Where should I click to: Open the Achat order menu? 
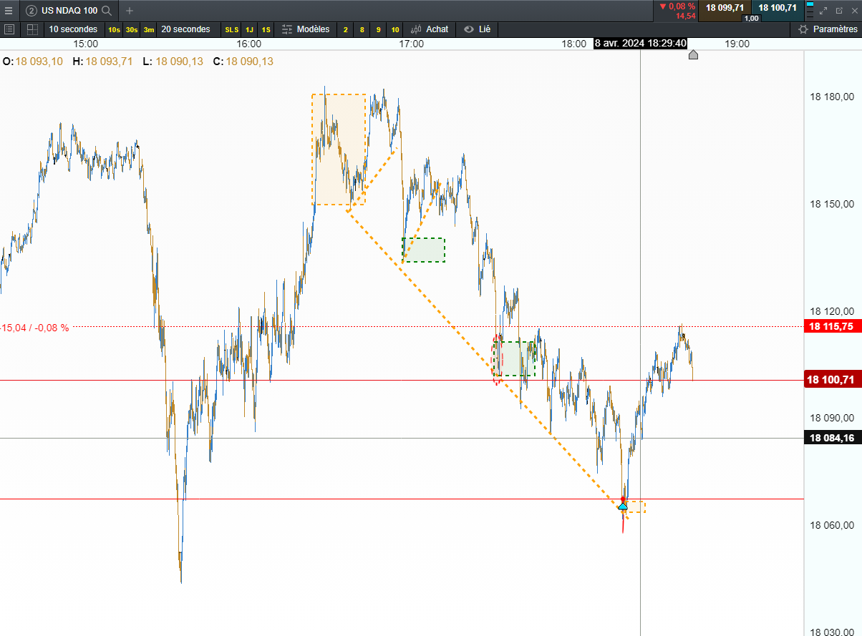coord(430,29)
